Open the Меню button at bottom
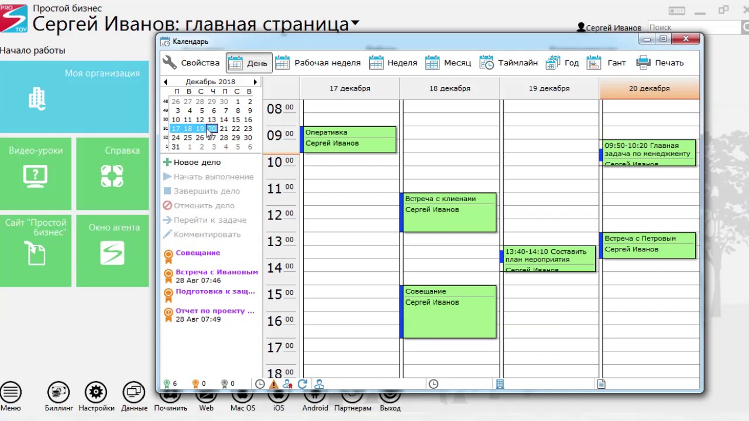The width and height of the screenshot is (749, 421). click(11, 397)
